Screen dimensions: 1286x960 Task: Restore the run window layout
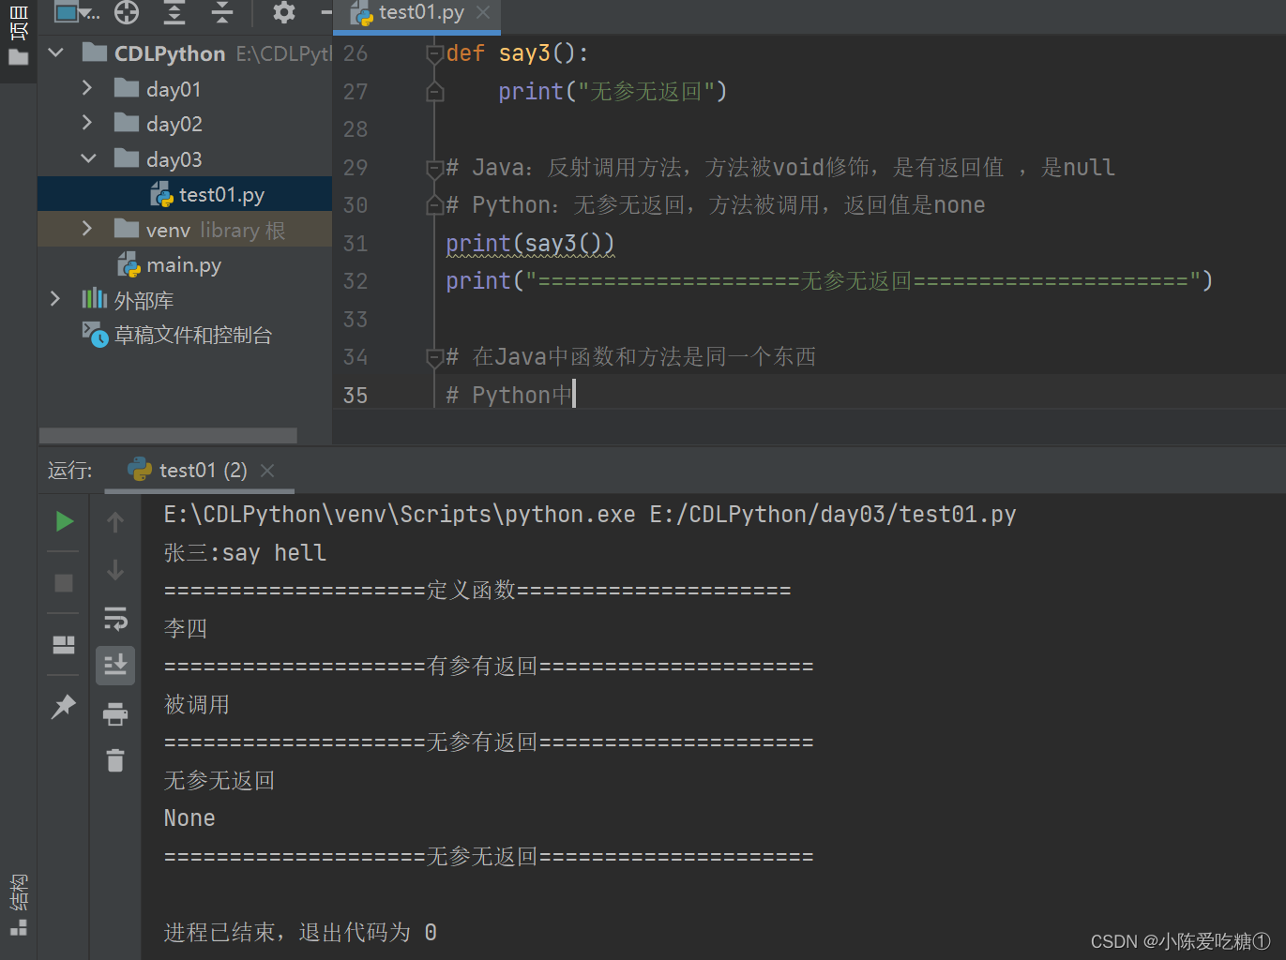[x=63, y=644]
